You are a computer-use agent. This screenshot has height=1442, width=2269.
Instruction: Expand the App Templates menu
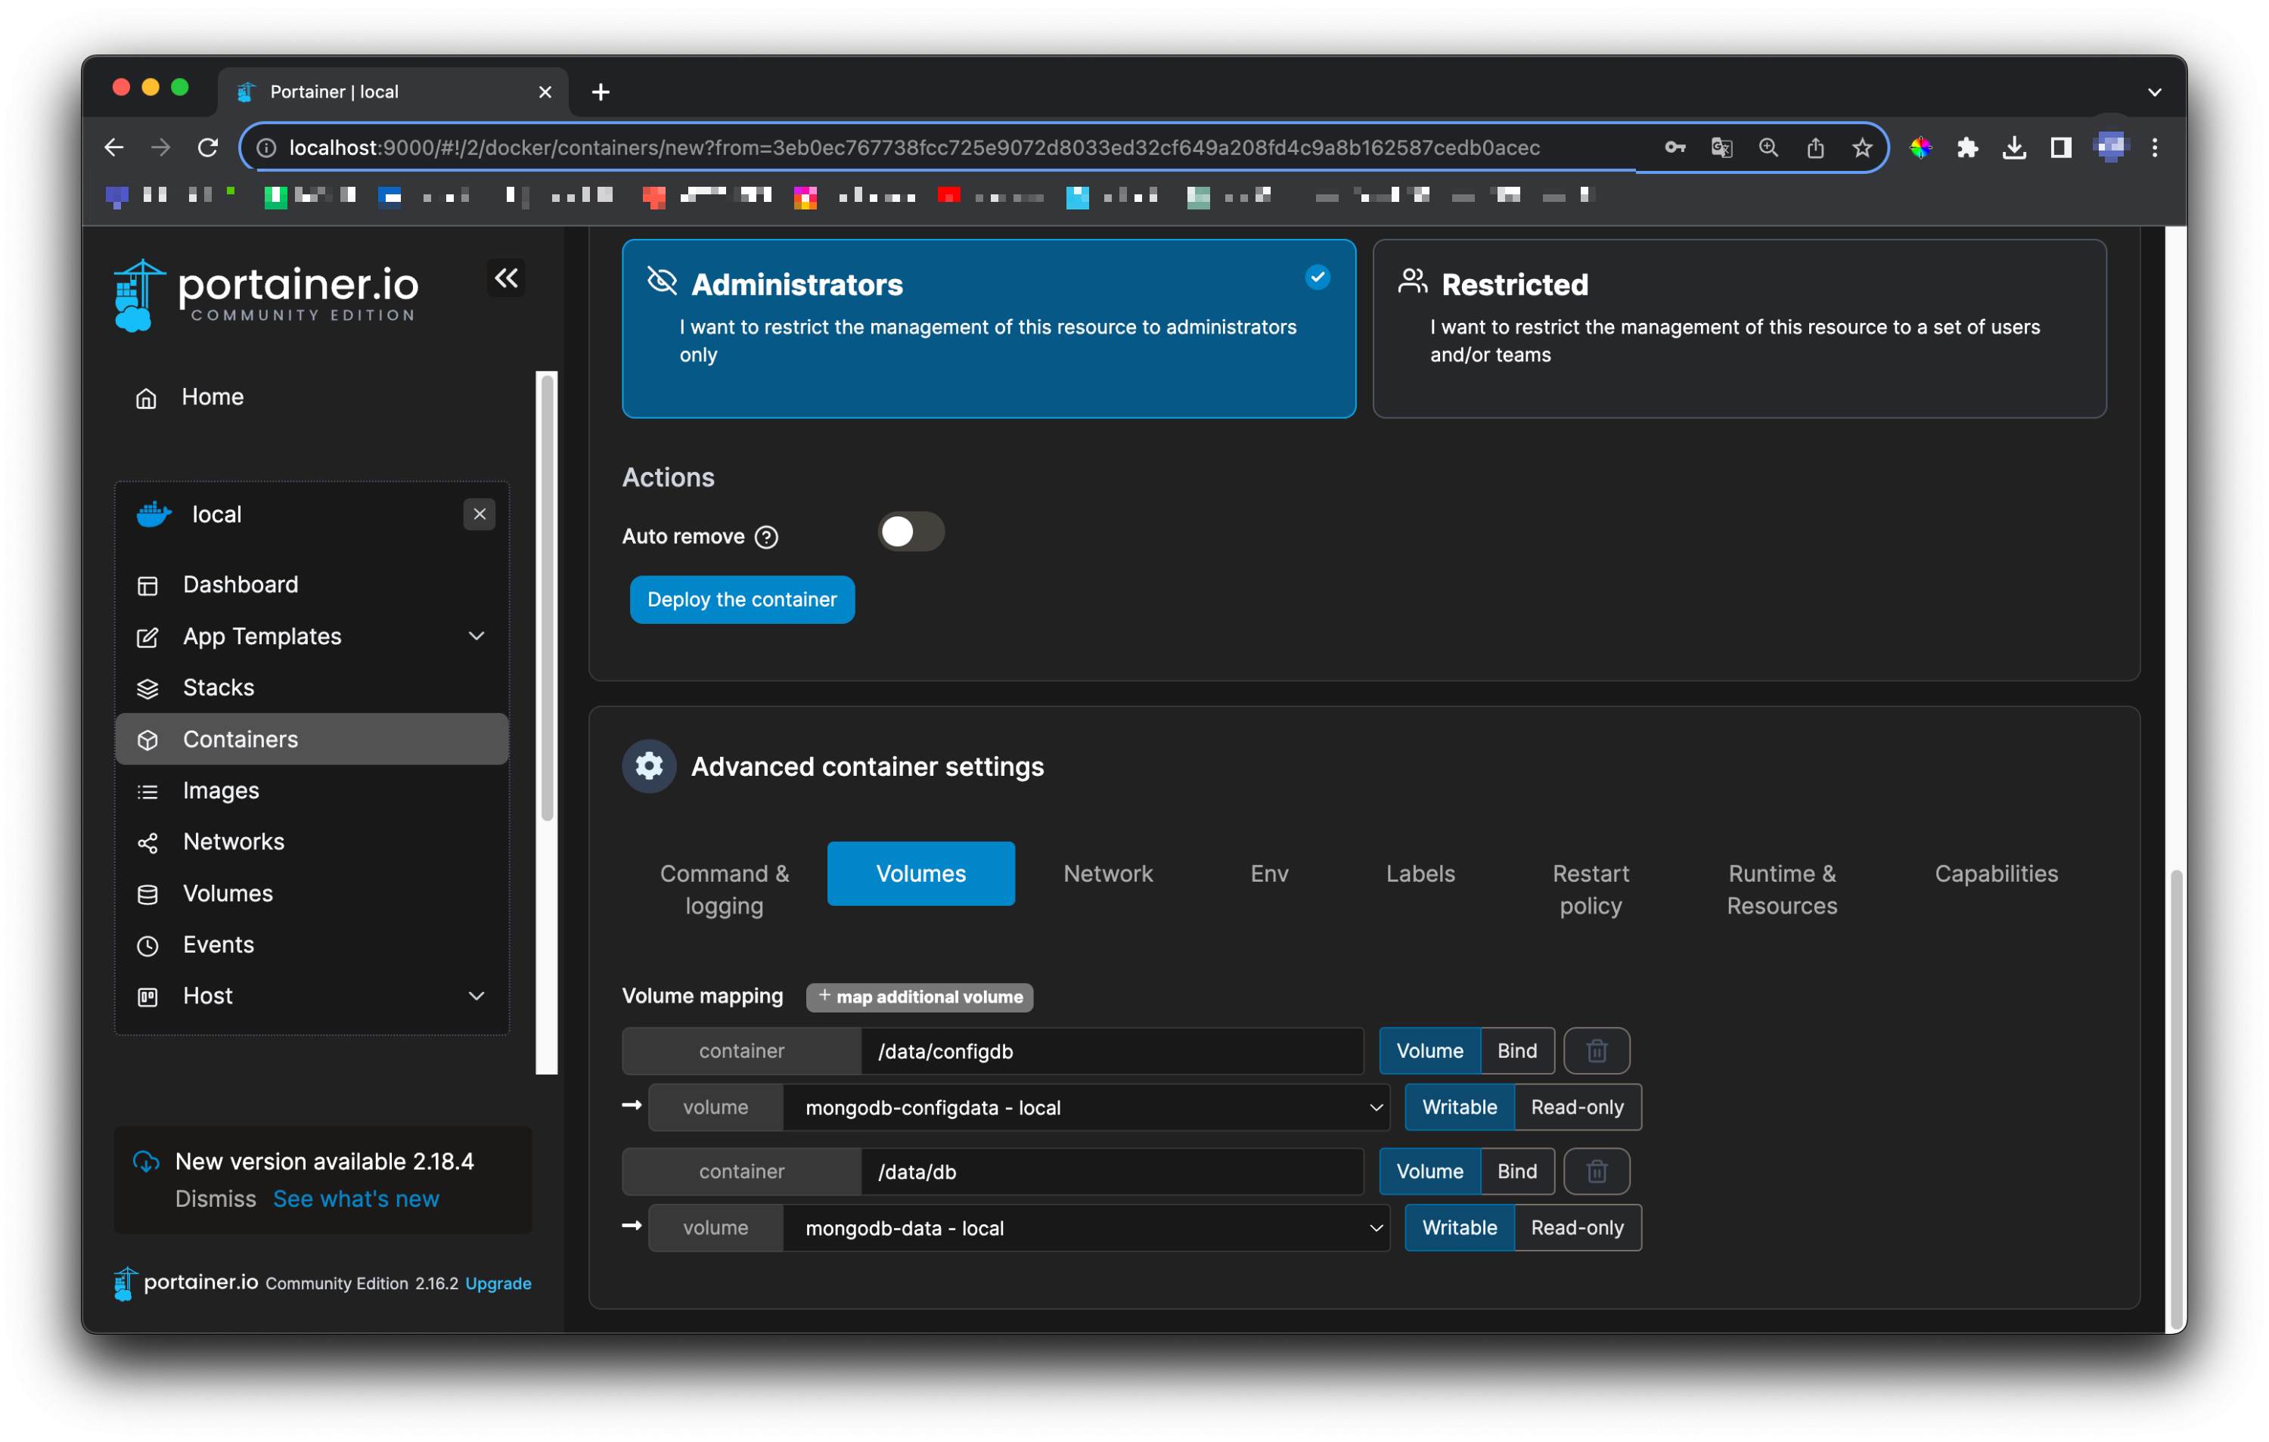(x=476, y=637)
